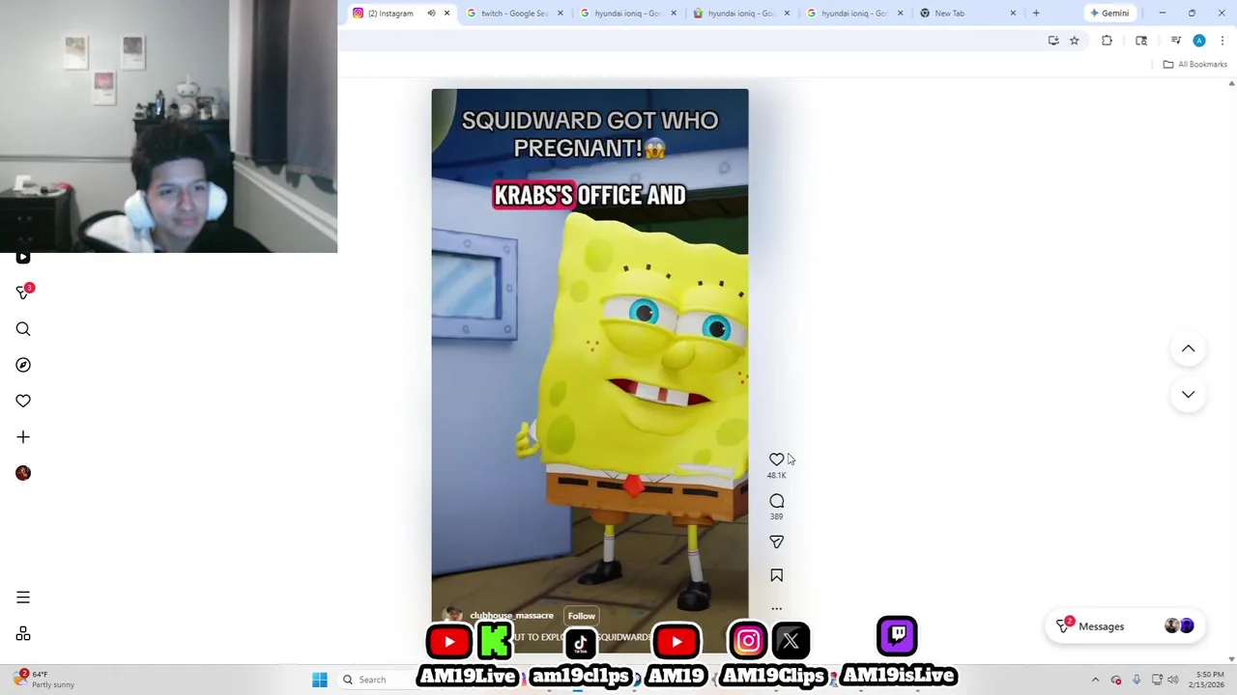Viewport: 1237px width, 695px height.
Task: Open Instagram Reels icon in sidebar
Action: pyautogui.click(x=23, y=257)
